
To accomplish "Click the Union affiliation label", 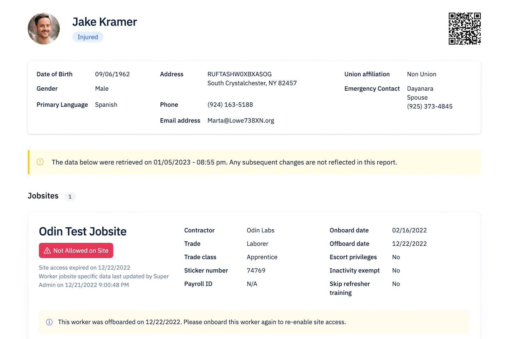I will tap(367, 74).
